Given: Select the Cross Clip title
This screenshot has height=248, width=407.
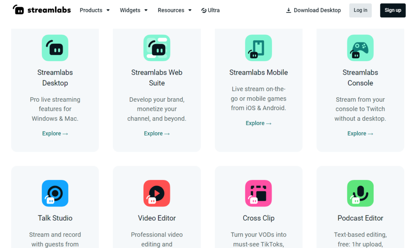Looking at the screenshot, I should (258, 218).
